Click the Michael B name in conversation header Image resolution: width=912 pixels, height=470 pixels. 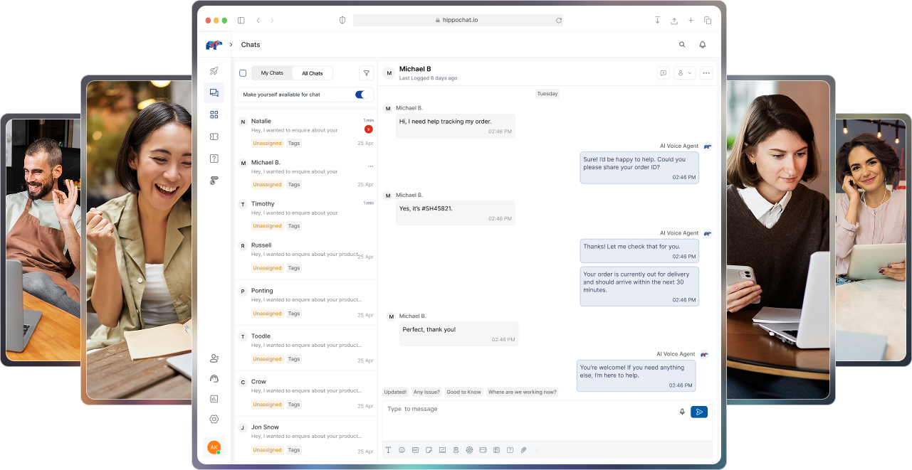(x=415, y=69)
